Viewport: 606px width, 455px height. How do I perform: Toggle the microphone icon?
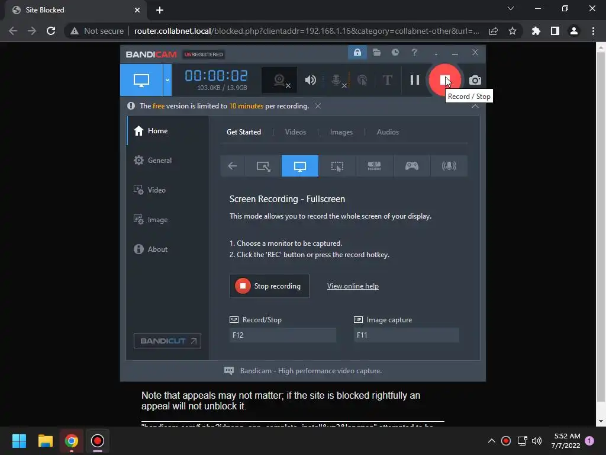tap(337, 80)
